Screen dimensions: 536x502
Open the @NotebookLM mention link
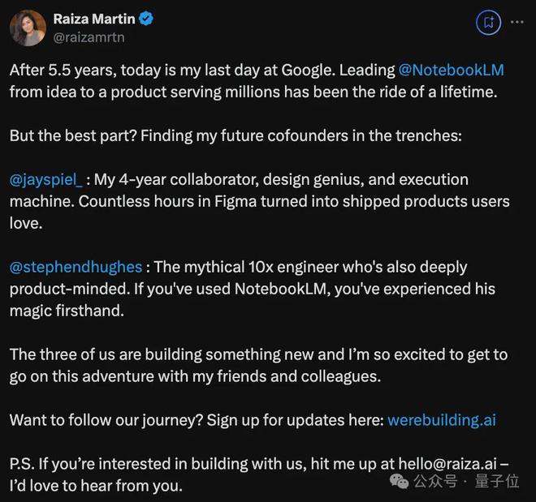451,71
